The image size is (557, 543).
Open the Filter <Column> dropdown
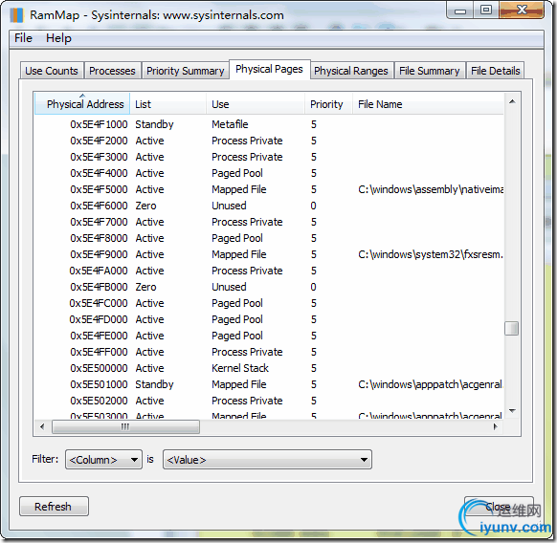[x=103, y=460]
